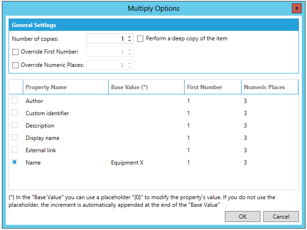Toggle the Override First Number checkbox
The width and height of the screenshot is (307, 230).
coord(16,52)
